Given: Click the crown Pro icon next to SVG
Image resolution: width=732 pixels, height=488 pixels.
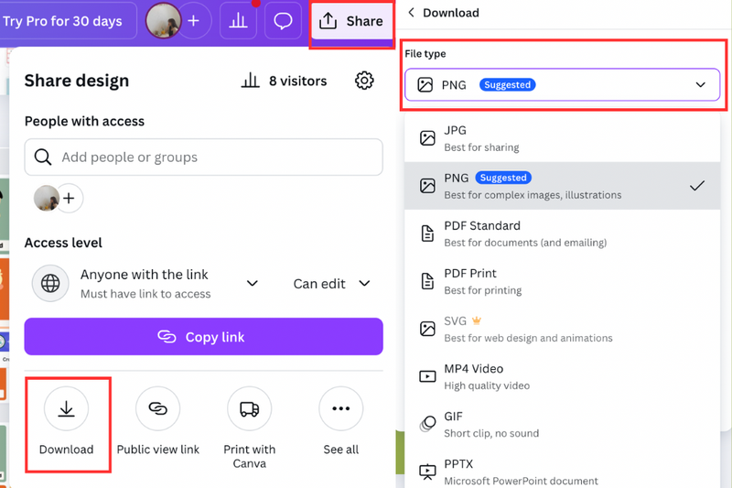Looking at the screenshot, I should 476,320.
